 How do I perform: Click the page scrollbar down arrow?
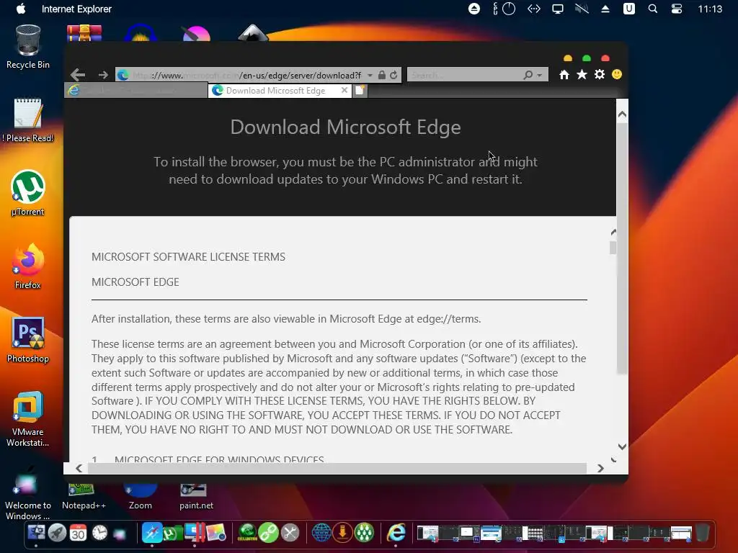622,446
